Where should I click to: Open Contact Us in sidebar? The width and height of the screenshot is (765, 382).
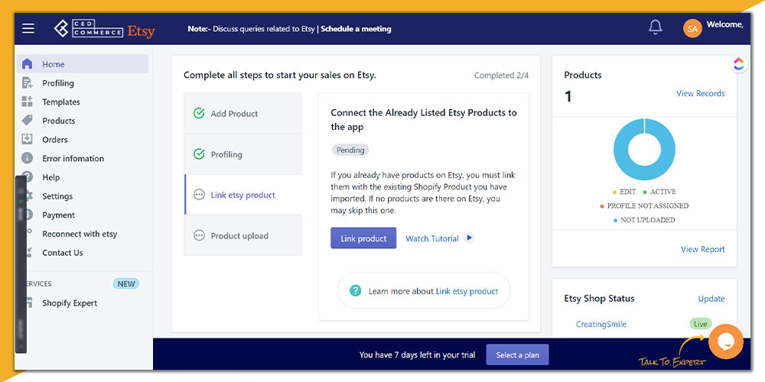point(63,252)
